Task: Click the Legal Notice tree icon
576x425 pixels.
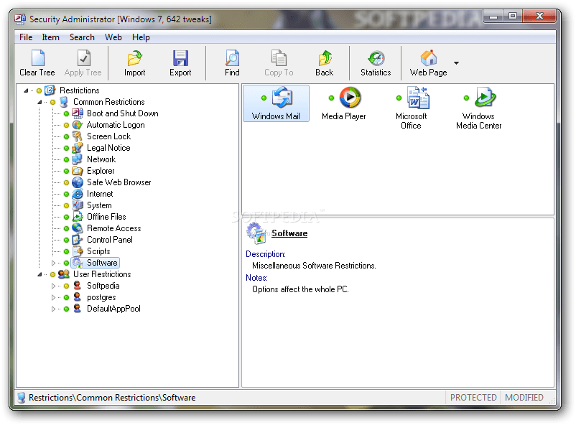Action: [x=78, y=148]
